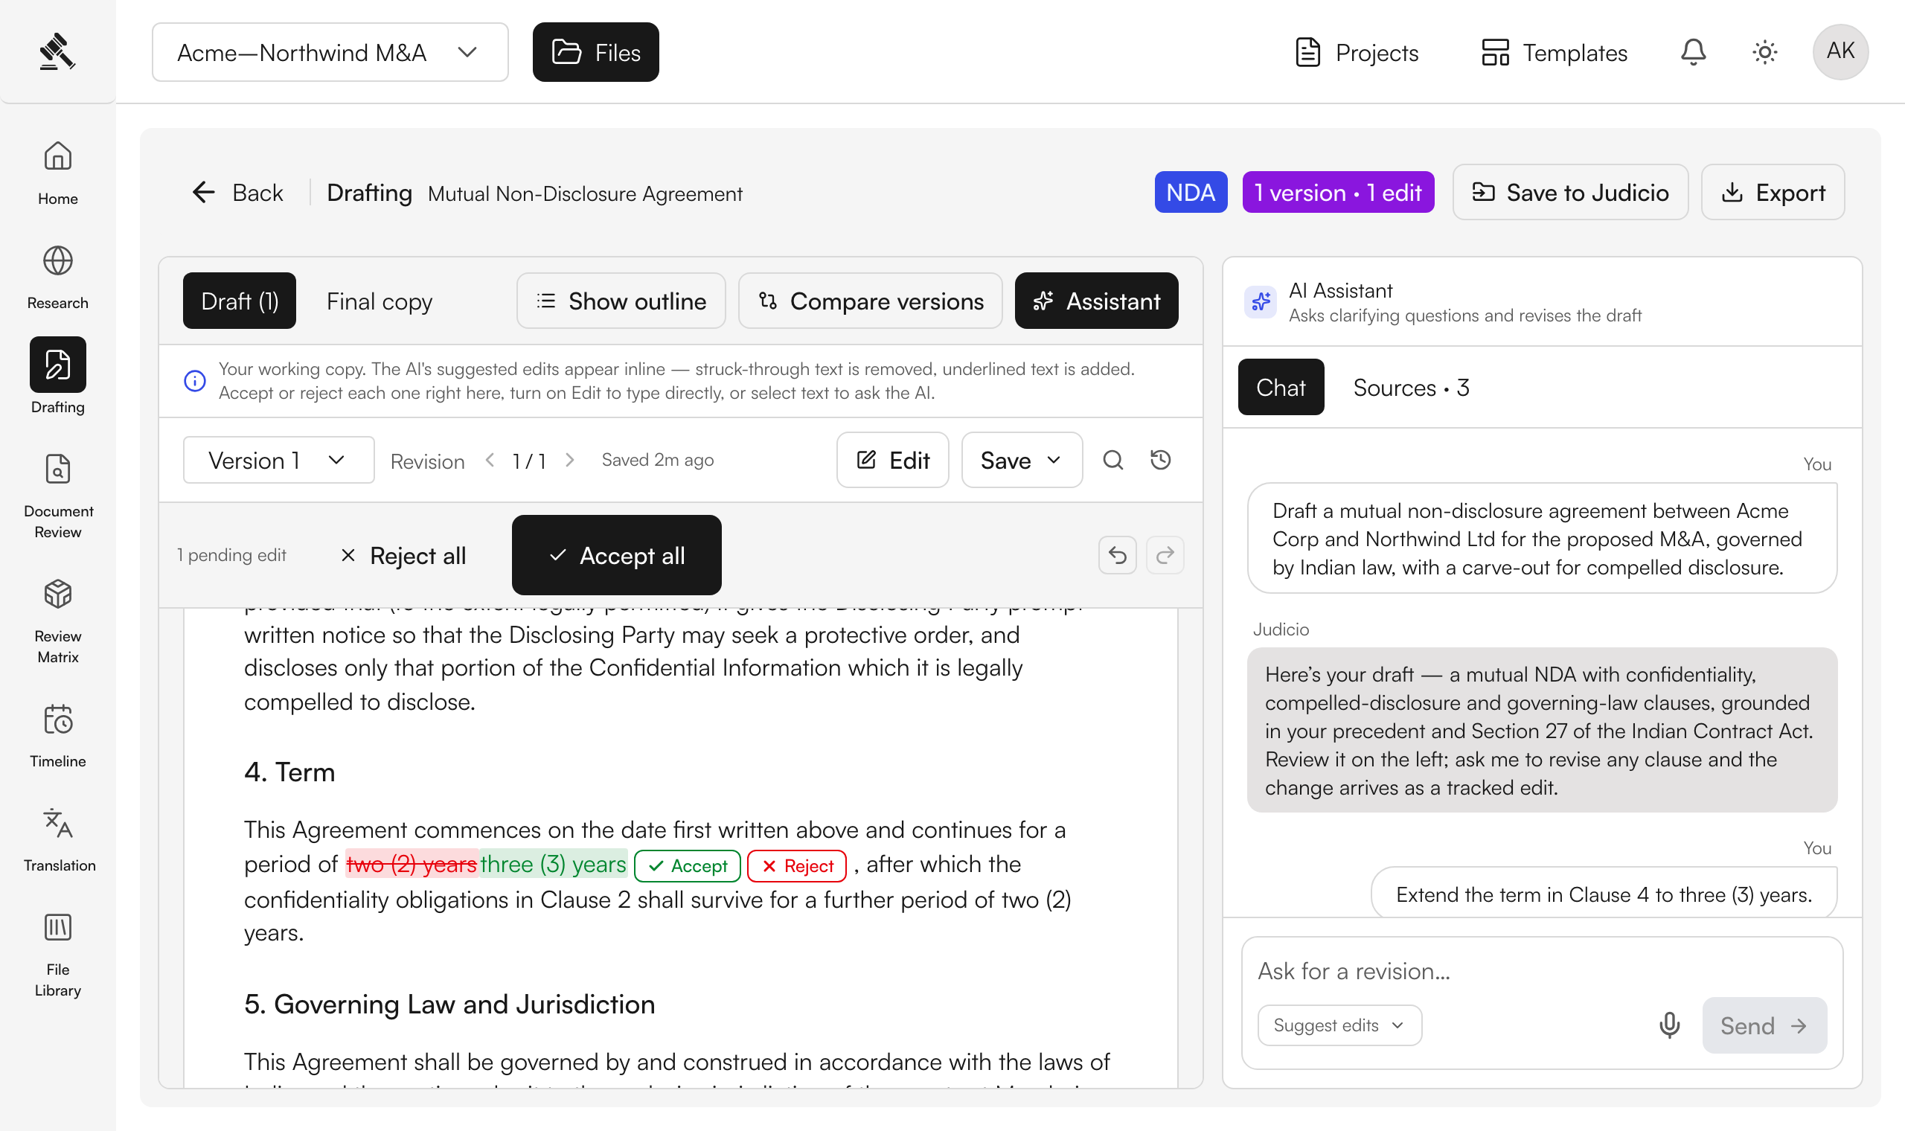Click the info icon in the notice banner
Screen dimensions: 1905x1131
coord(195,380)
